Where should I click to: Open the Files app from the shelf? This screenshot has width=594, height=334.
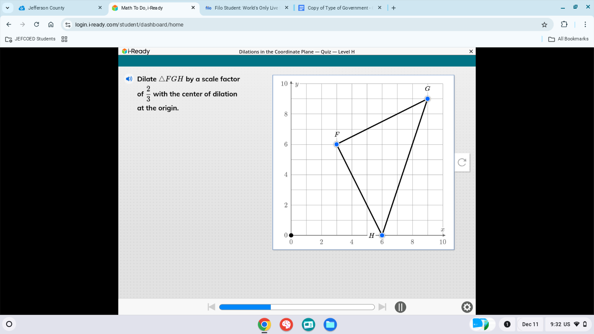click(330, 324)
